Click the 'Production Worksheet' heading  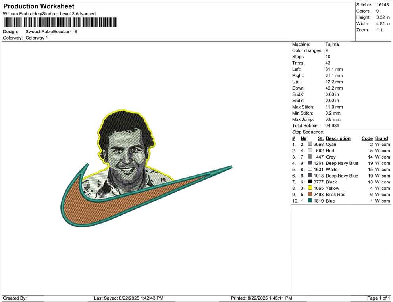coord(39,6)
